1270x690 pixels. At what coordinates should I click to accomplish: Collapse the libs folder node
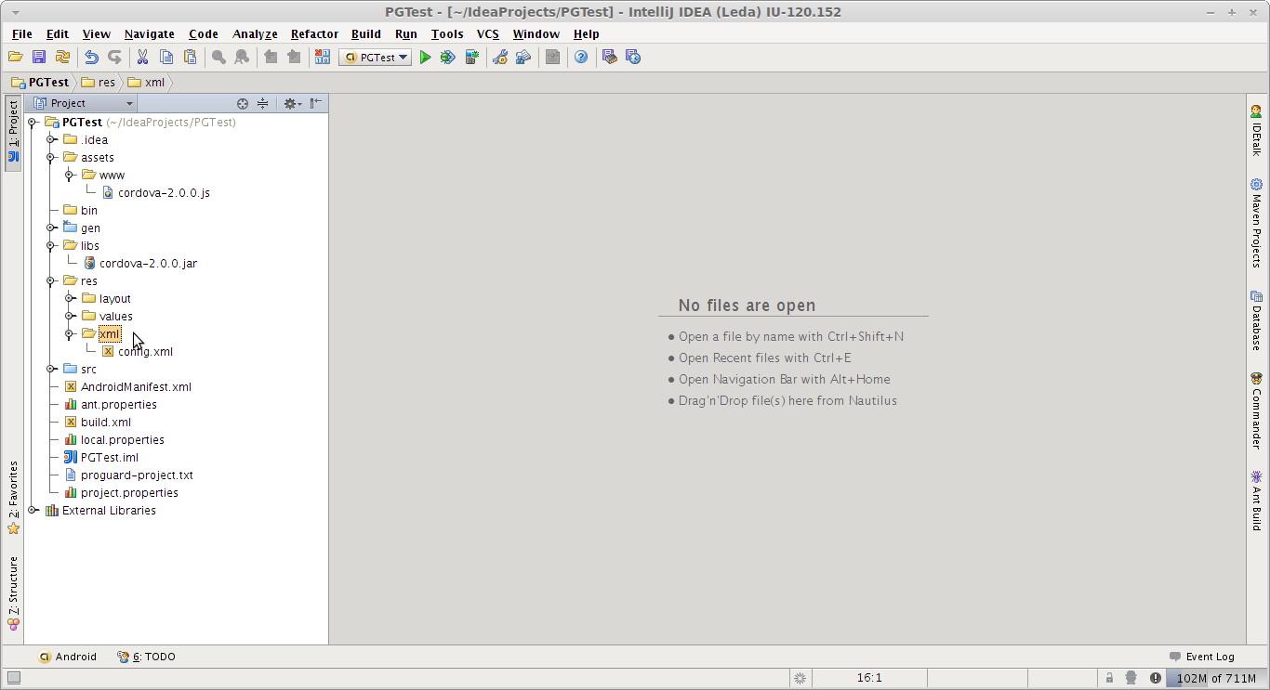coord(51,245)
